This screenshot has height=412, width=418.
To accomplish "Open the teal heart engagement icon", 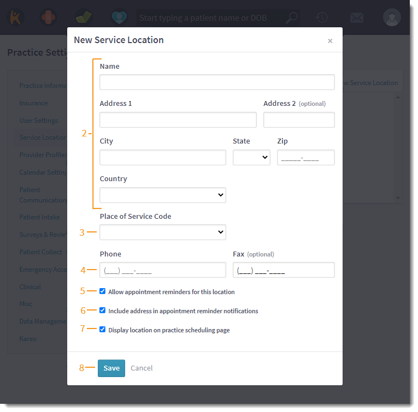I will [118, 17].
